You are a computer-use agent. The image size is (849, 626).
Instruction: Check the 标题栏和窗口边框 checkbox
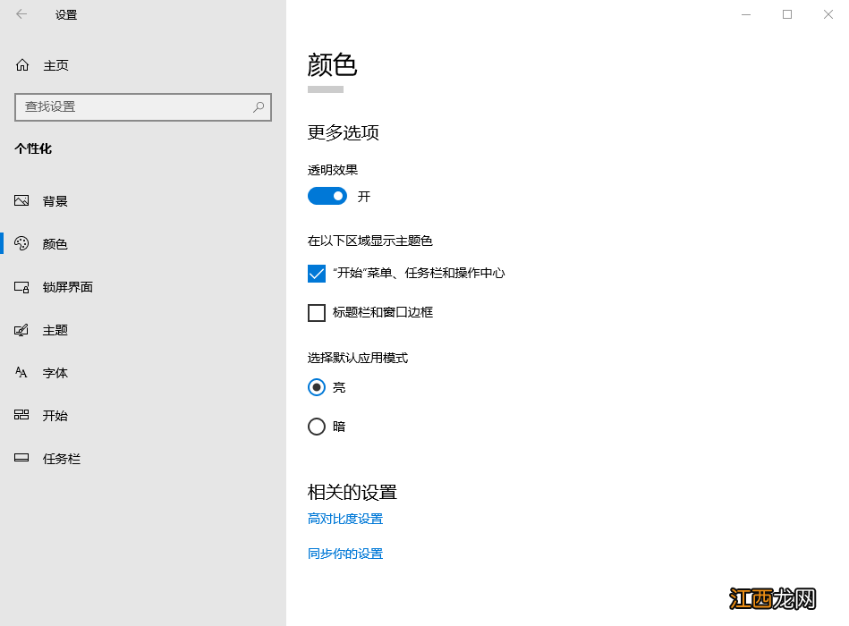(317, 313)
